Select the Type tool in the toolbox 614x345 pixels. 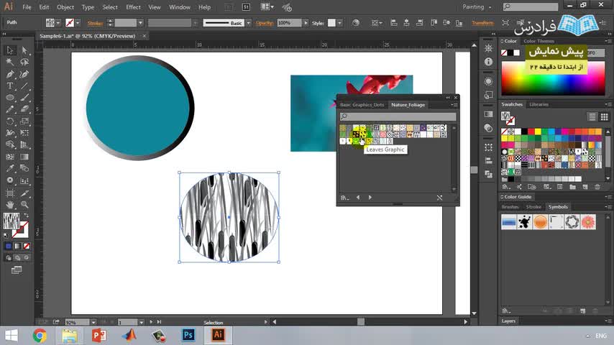10,86
